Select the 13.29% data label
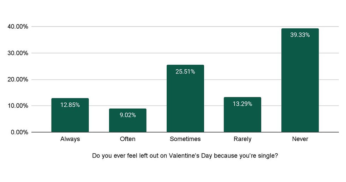The height and width of the screenshot is (182, 346). click(x=242, y=104)
